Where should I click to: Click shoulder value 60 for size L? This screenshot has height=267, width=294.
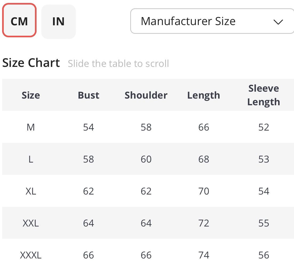(x=146, y=159)
